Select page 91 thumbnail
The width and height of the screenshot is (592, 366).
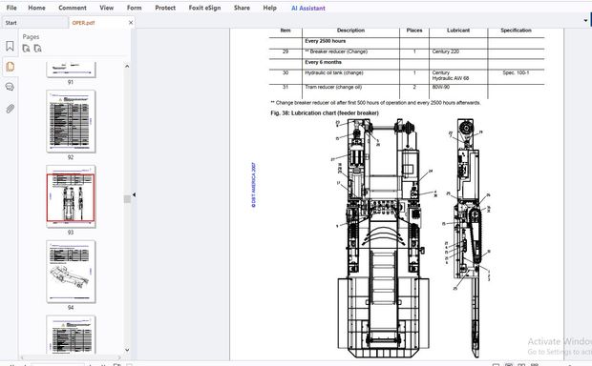click(71, 70)
